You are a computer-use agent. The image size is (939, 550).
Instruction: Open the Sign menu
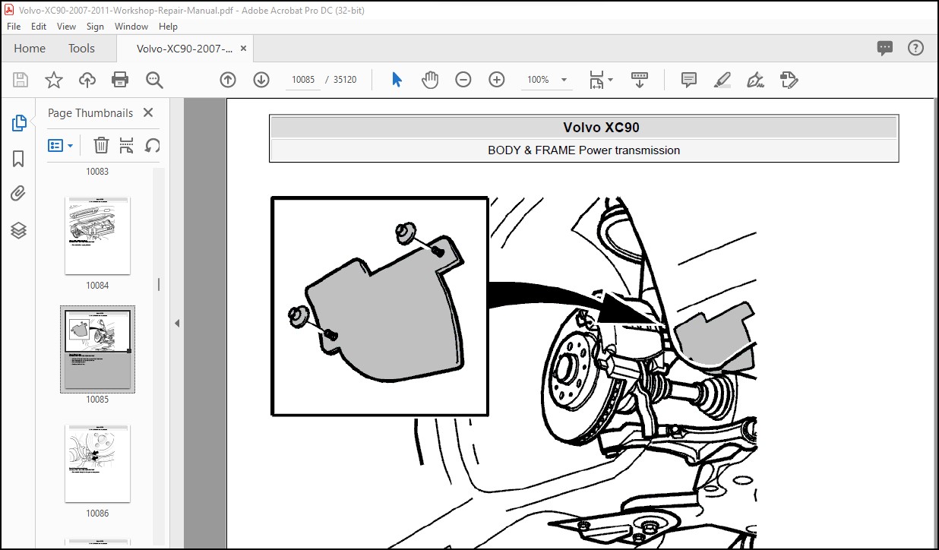click(x=95, y=26)
